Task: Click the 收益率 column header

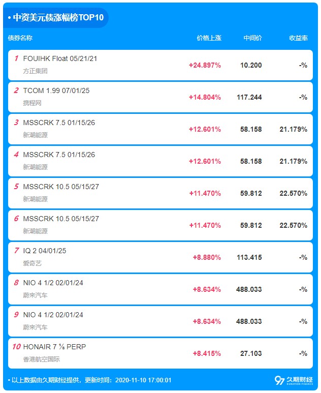Action: [299, 38]
